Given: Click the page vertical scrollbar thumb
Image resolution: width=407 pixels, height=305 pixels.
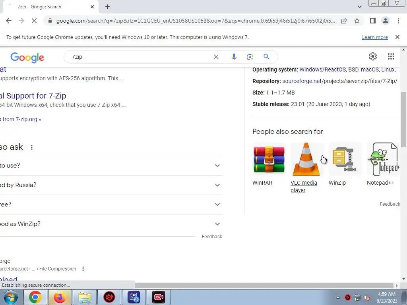Looking at the screenshot, I should (x=403, y=119).
